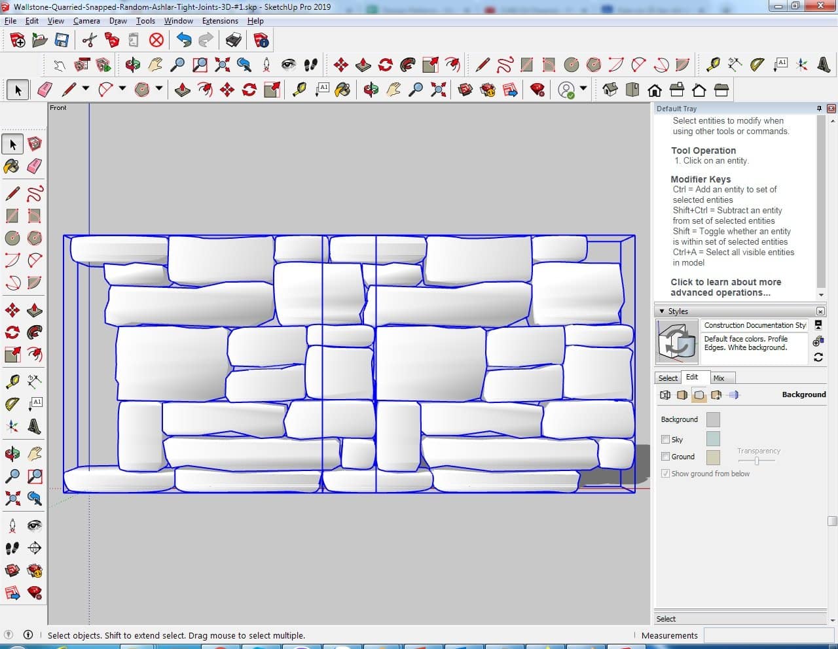Switch to Iso view house icon
The height and width of the screenshot is (649, 838).
click(610, 90)
